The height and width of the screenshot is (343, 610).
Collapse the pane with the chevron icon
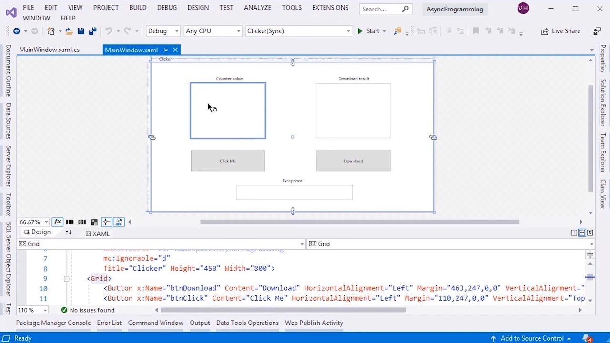[x=590, y=232]
